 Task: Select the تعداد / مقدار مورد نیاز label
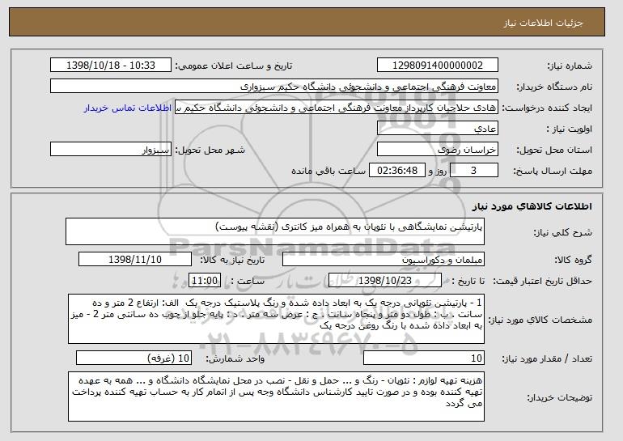pos(547,358)
